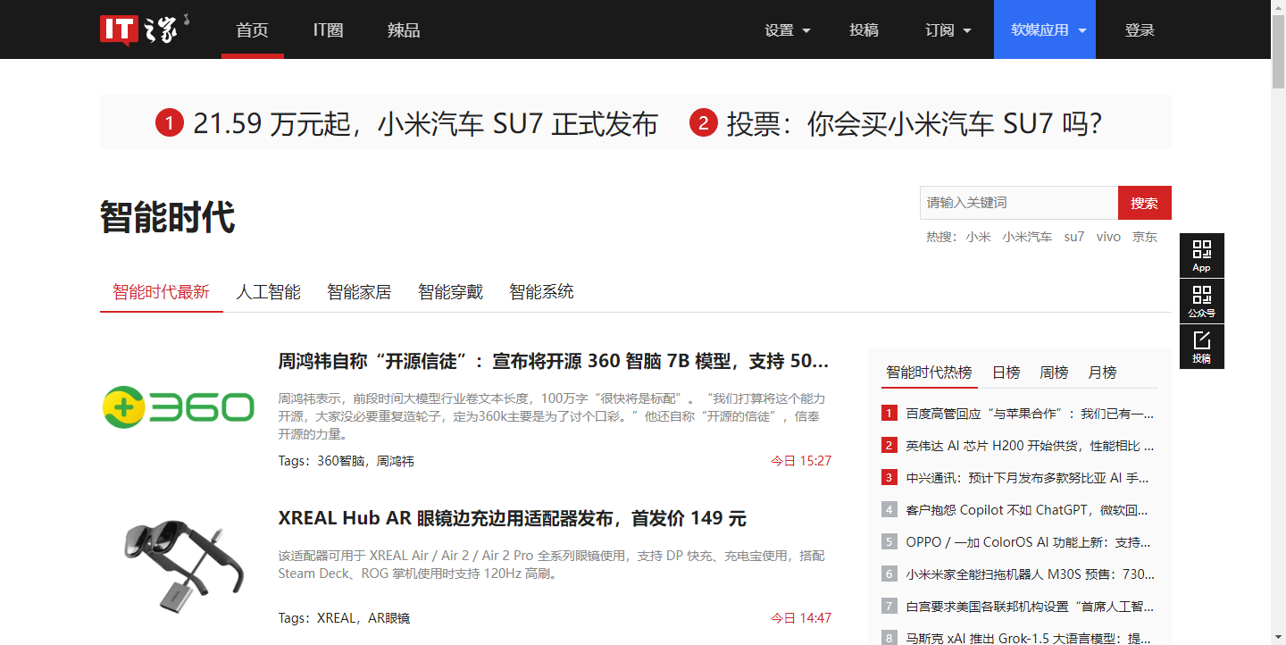Image resolution: width=1286 pixels, height=645 pixels.
Task: Click the 投稿 edit icon in sidebar
Action: pyautogui.click(x=1202, y=347)
